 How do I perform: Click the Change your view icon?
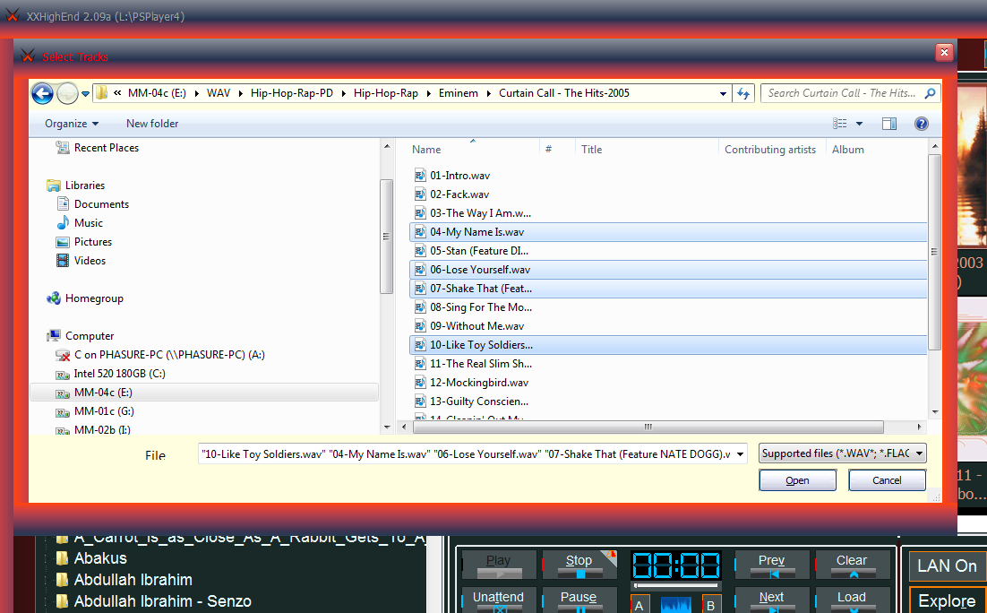point(840,124)
